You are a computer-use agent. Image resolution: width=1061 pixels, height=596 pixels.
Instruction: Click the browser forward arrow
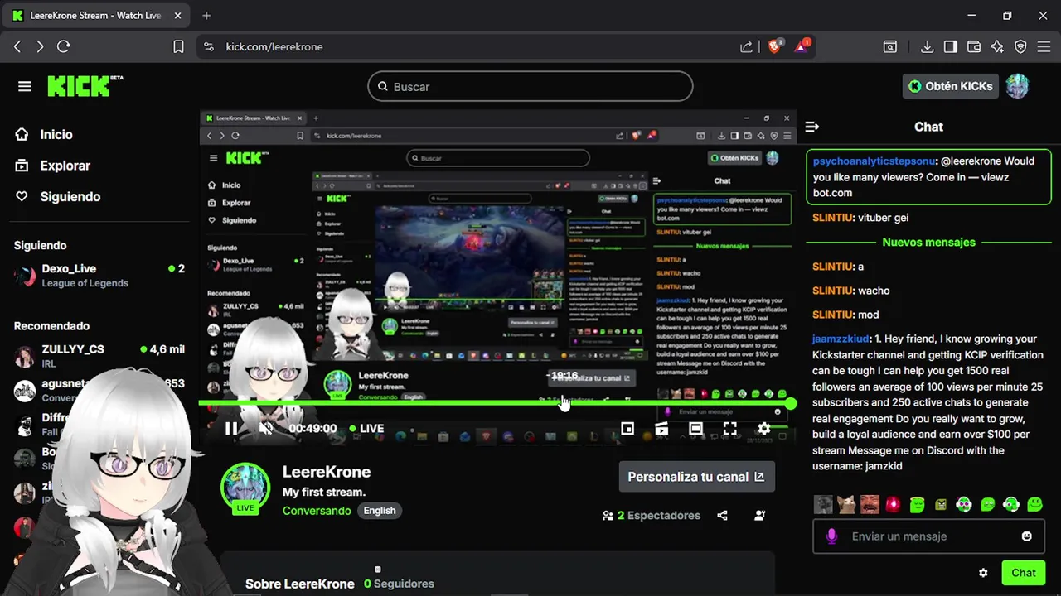40,47
